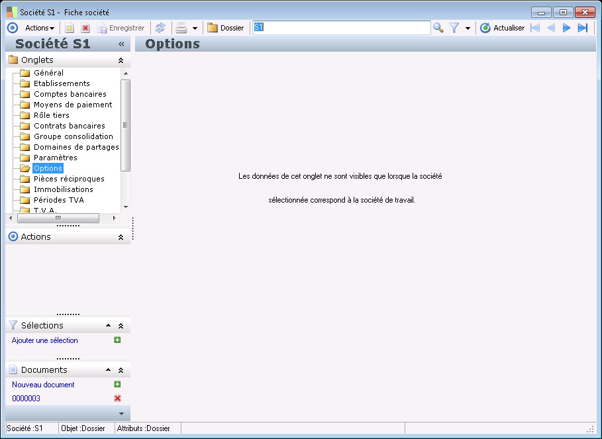602x439 pixels.
Task: Click the horizontal scrollbar left arrow
Action: click(x=11, y=218)
